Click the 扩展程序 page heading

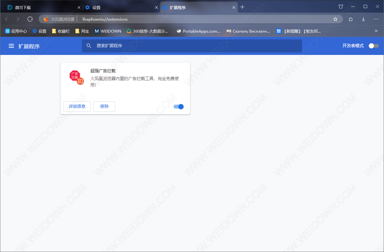coord(29,46)
